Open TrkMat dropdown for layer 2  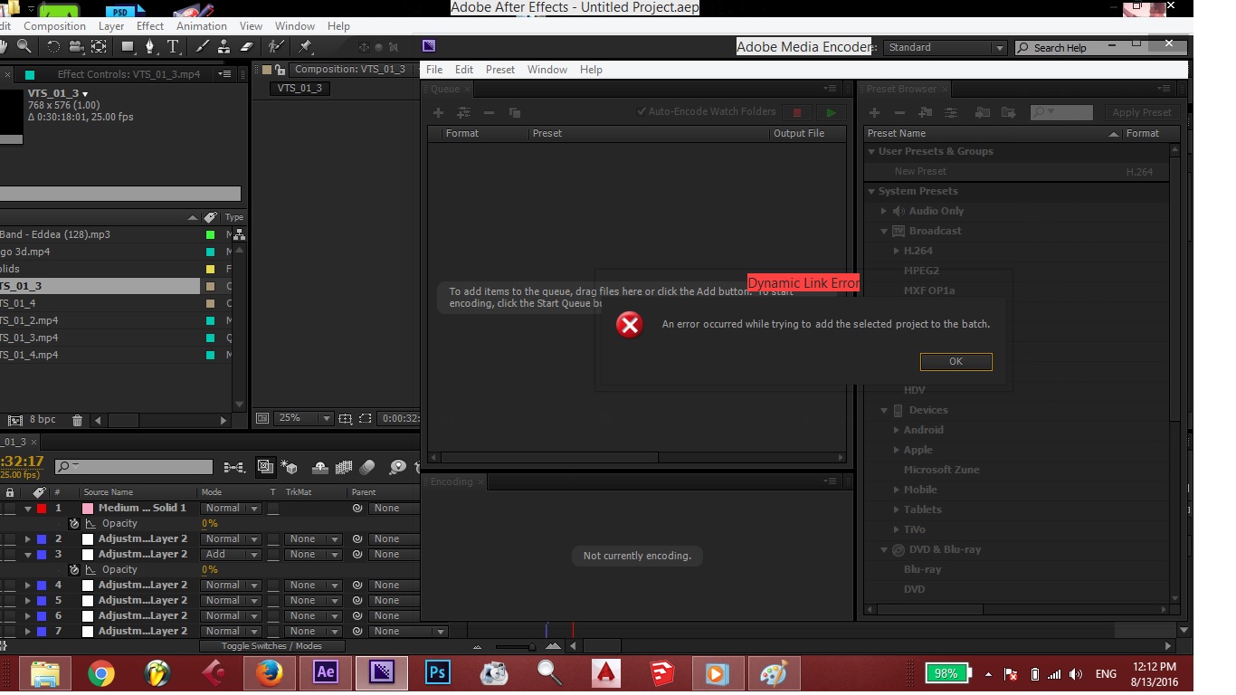313,538
